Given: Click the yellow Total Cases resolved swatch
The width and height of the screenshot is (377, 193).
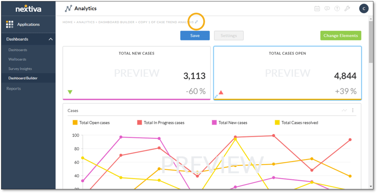Looking at the screenshot, I should [277, 123].
